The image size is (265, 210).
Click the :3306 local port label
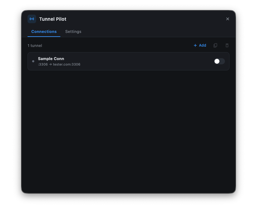(x=42, y=64)
